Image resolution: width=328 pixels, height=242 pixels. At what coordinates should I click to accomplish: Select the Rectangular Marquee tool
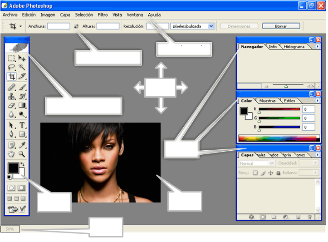tap(11, 58)
